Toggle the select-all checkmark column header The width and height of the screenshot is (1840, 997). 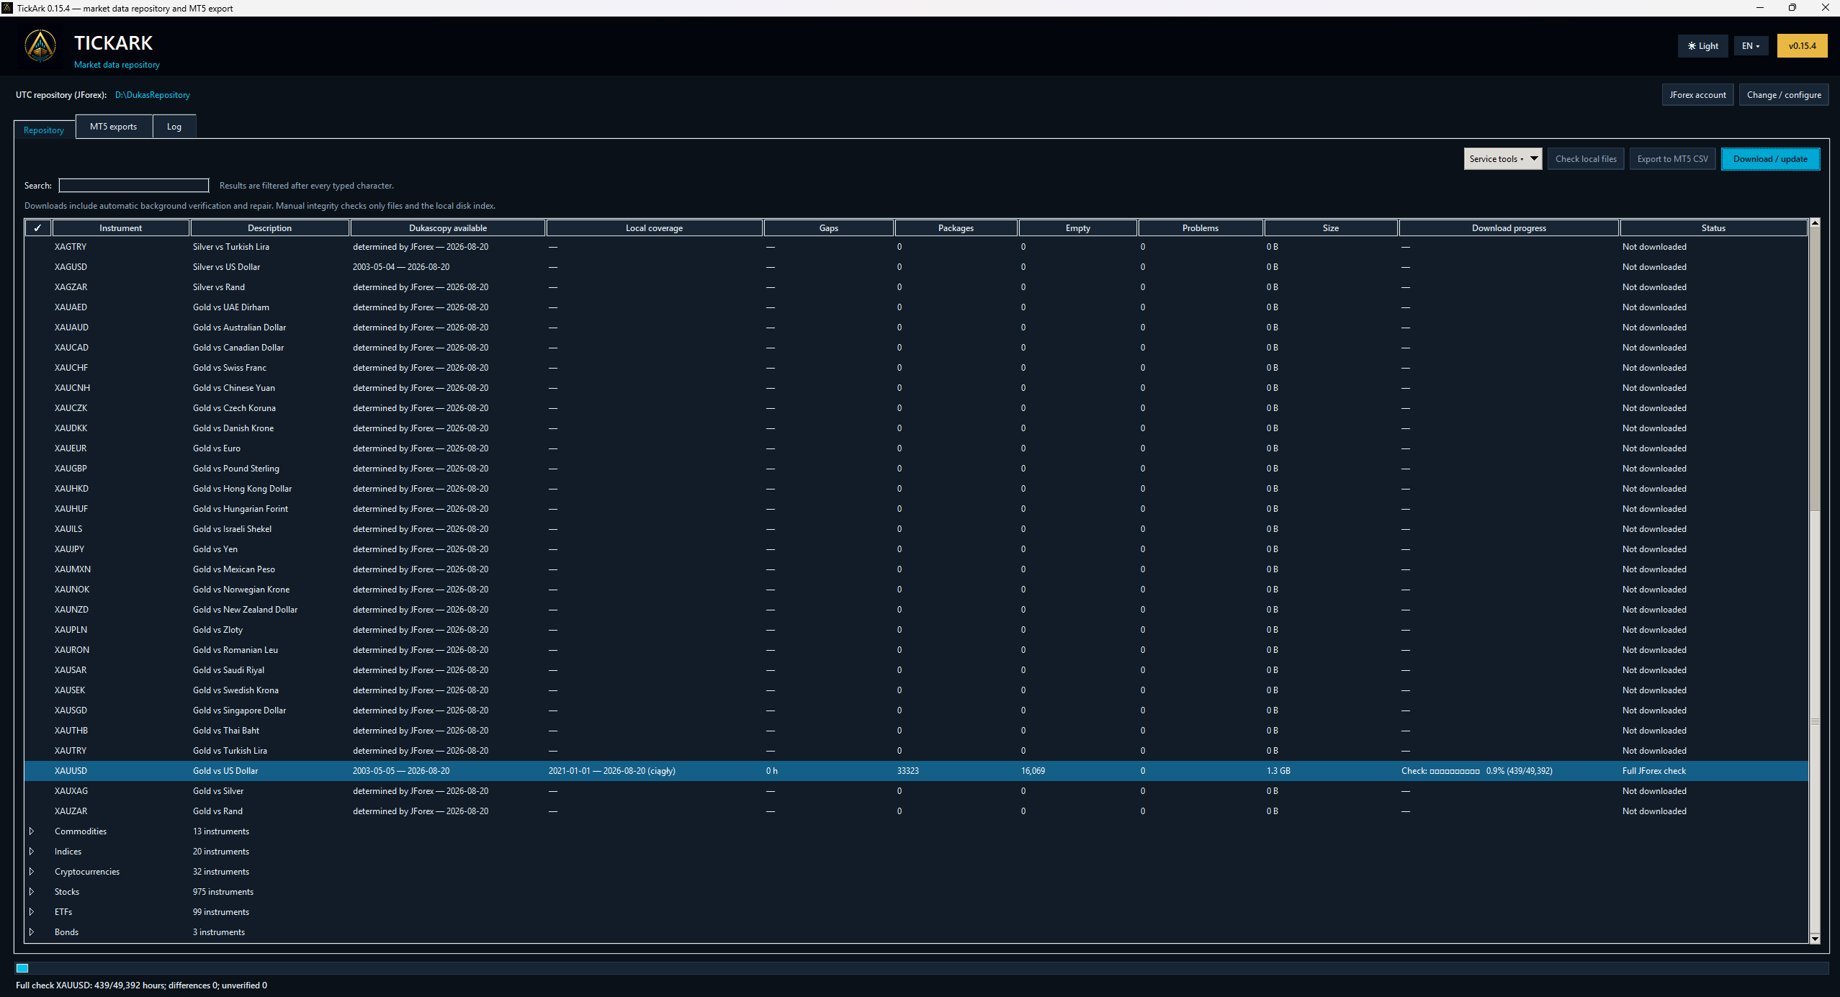tap(37, 228)
